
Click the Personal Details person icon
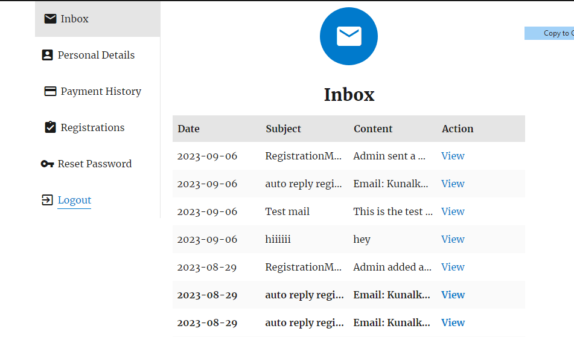tap(47, 55)
